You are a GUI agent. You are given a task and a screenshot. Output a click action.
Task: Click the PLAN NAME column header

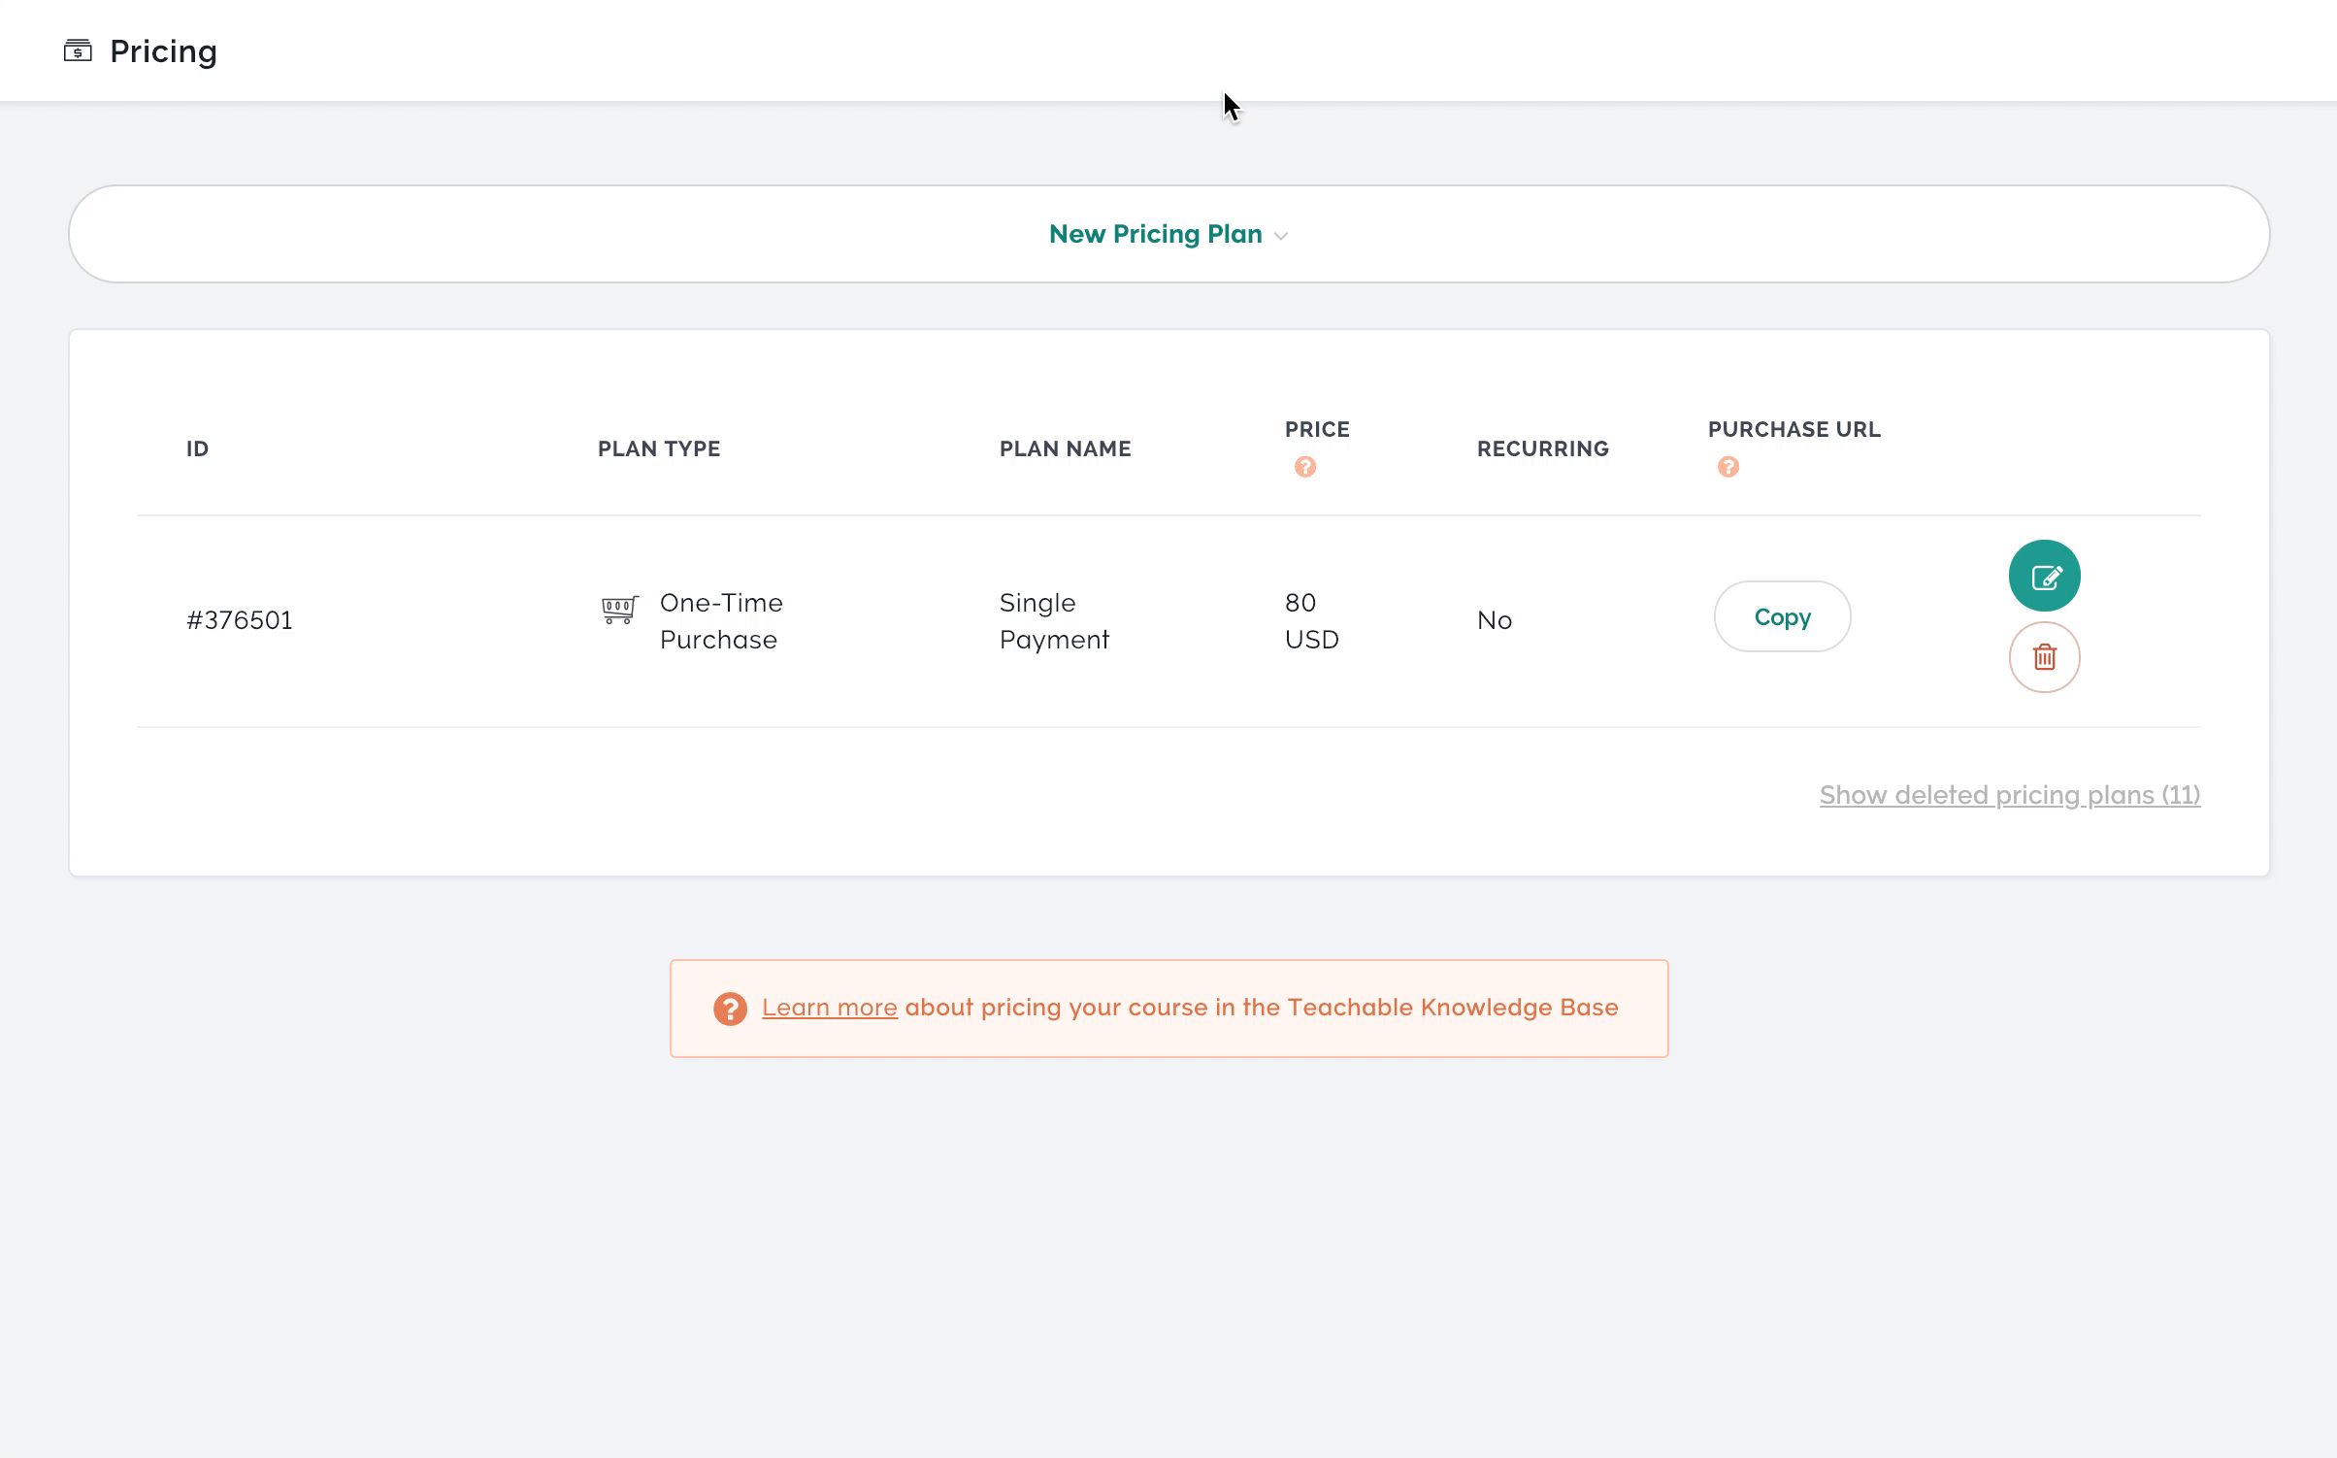coord(1065,448)
